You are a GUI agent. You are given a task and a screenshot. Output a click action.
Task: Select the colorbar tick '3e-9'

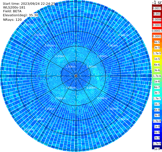pyautogui.click(x=157, y=138)
